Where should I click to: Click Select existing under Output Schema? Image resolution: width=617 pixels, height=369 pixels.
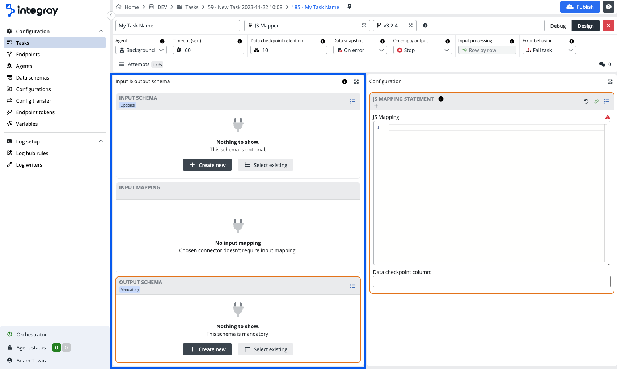pos(265,349)
